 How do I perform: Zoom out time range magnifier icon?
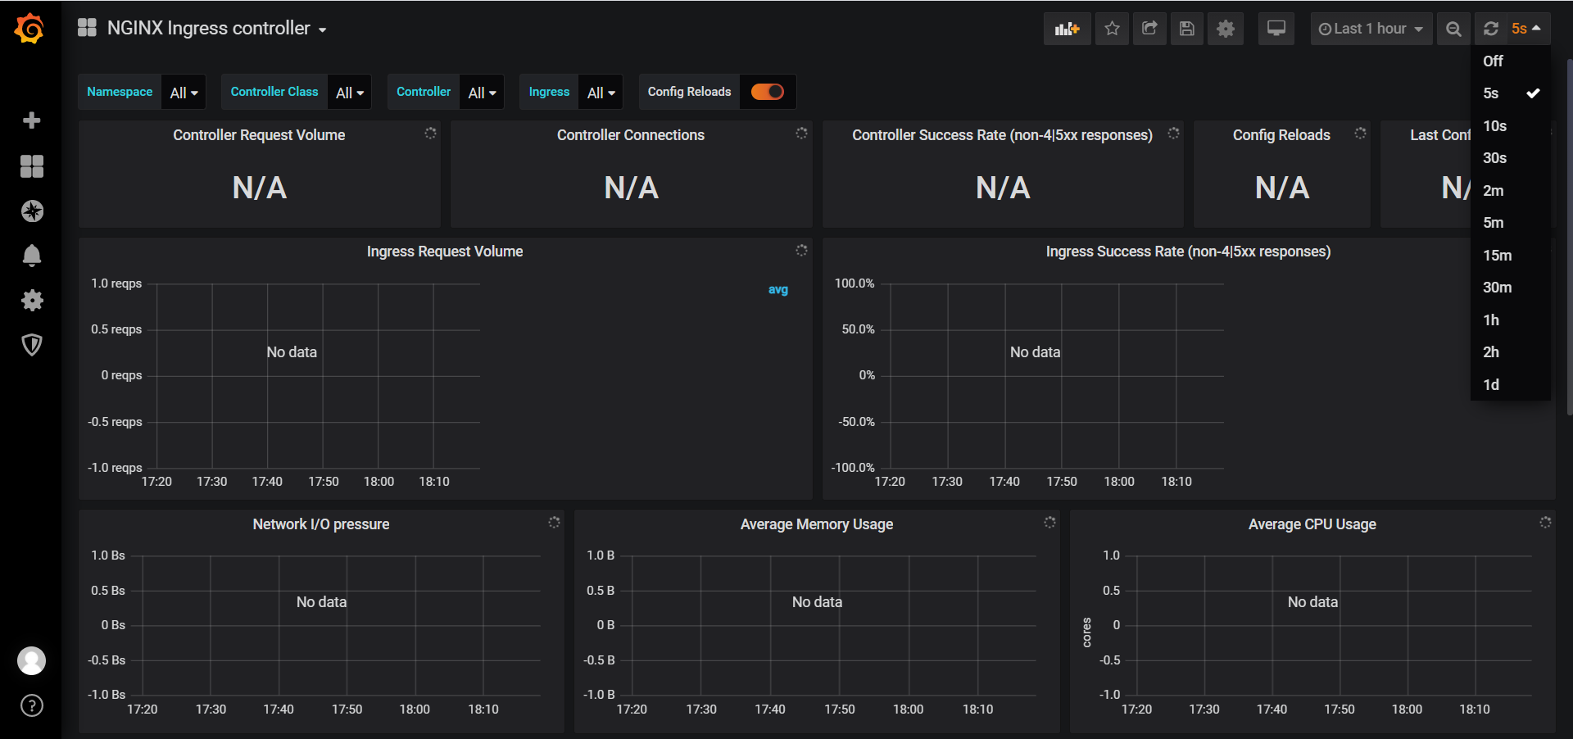1453,29
